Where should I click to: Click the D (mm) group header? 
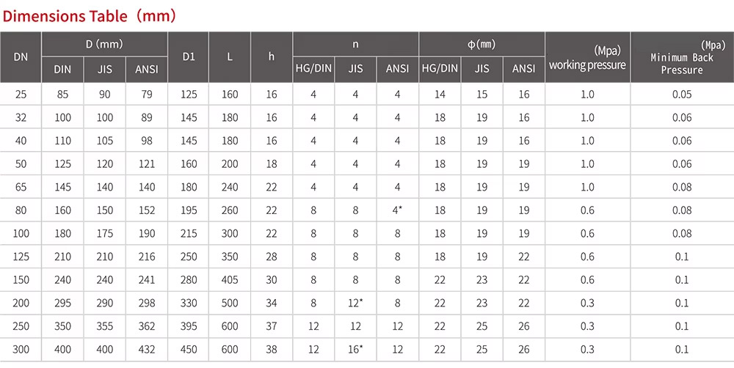pyautogui.click(x=105, y=44)
